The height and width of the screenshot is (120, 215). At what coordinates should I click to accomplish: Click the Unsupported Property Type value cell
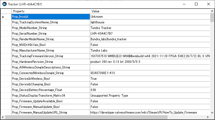click(150, 95)
